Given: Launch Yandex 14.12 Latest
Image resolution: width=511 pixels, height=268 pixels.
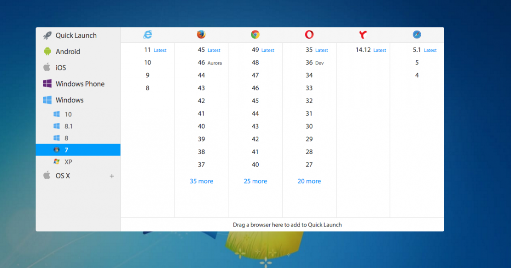Looking at the screenshot, I should 371,50.
